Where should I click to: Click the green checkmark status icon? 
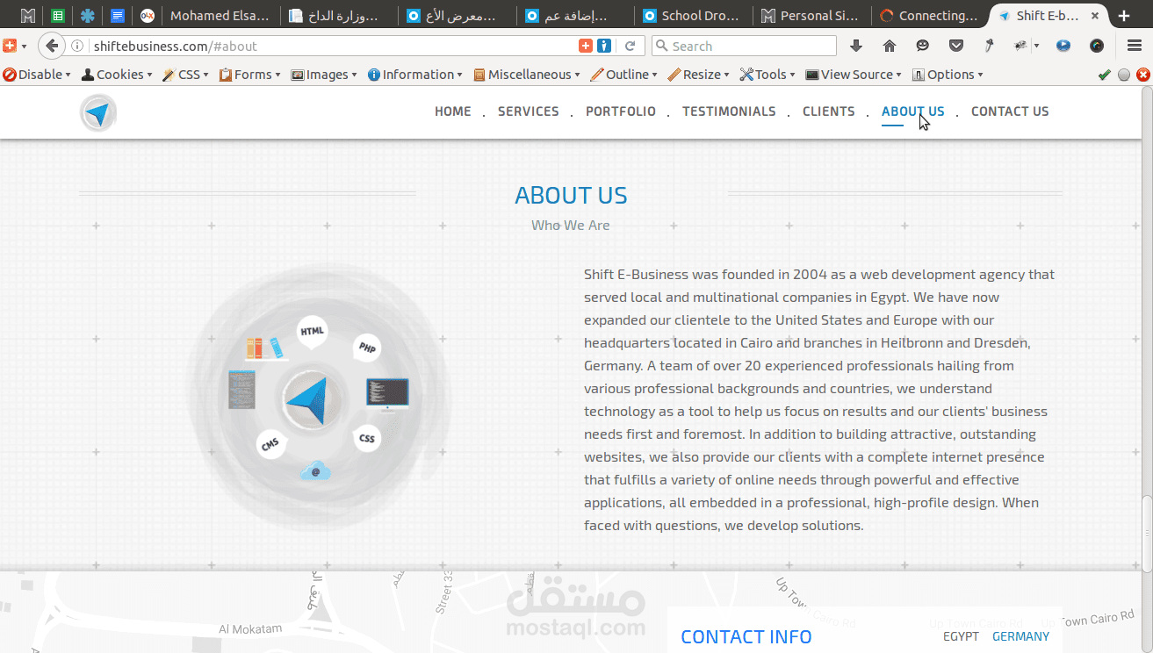click(1105, 75)
